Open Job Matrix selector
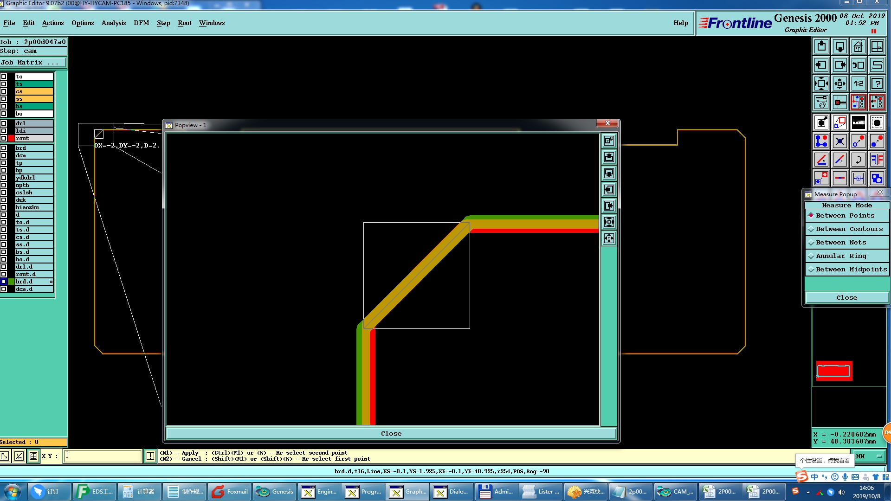This screenshot has height=501, width=891. tap(33, 63)
